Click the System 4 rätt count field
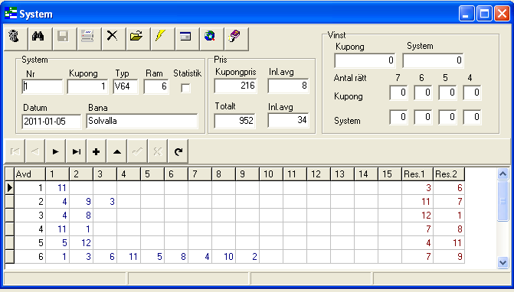Image resolution: width=514 pixels, height=292 pixels. click(x=472, y=117)
